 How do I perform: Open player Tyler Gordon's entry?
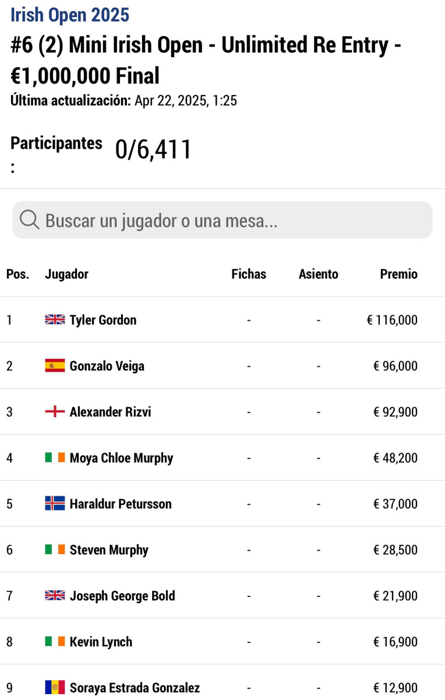103,320
